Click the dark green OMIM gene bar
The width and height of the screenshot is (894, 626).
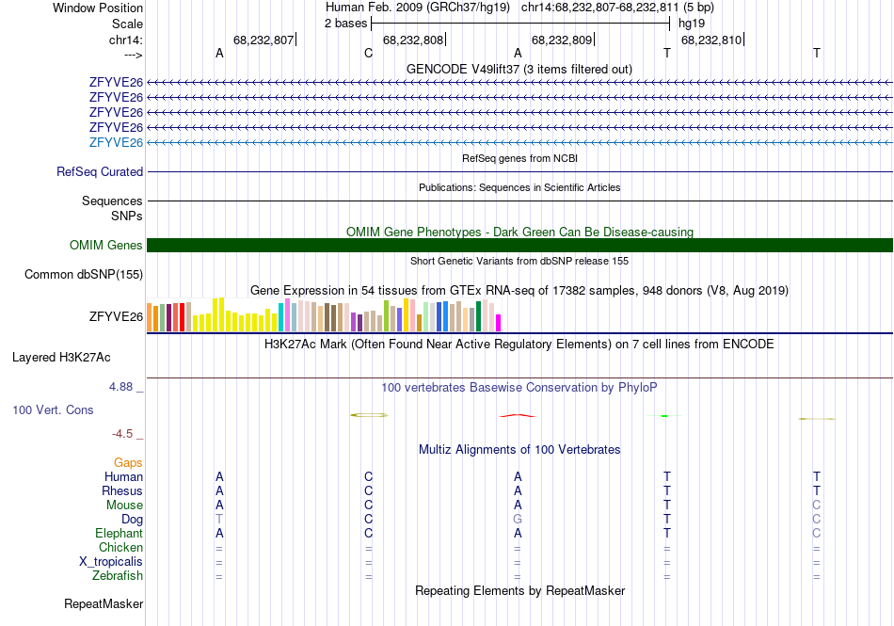(x=519, y=245)
